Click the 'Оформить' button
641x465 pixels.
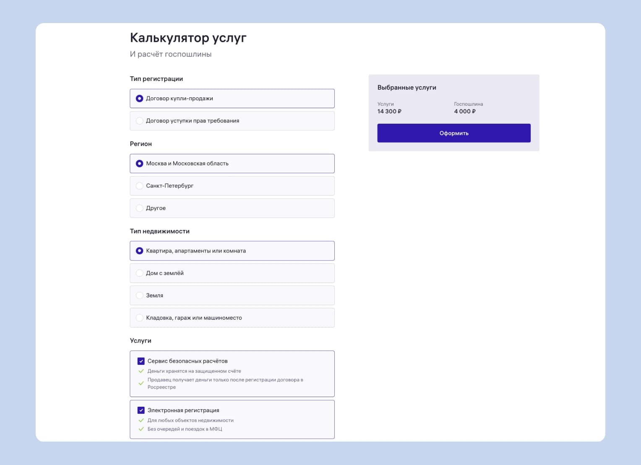pos(454,133)
